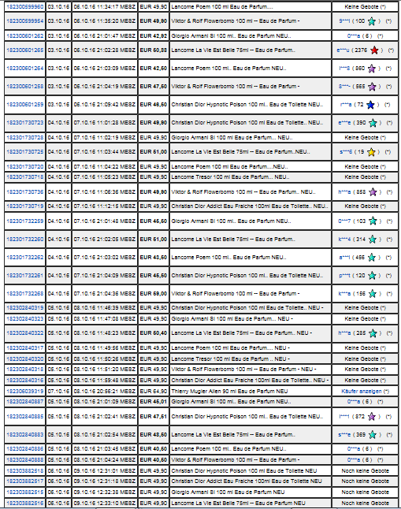Click the turquoise star beside feedback score 369
The image size is (401, 509).
(373, 435)
